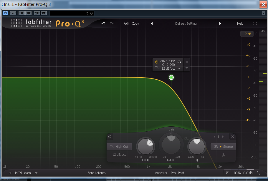Redo the last undone change

pyautogui.click(x=112, y=24)
